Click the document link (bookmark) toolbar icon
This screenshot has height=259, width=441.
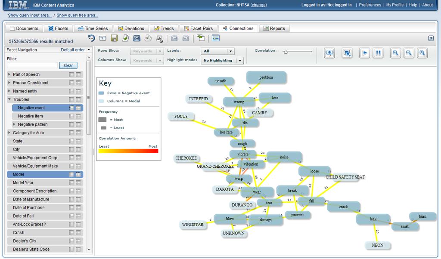pos(125,38)
